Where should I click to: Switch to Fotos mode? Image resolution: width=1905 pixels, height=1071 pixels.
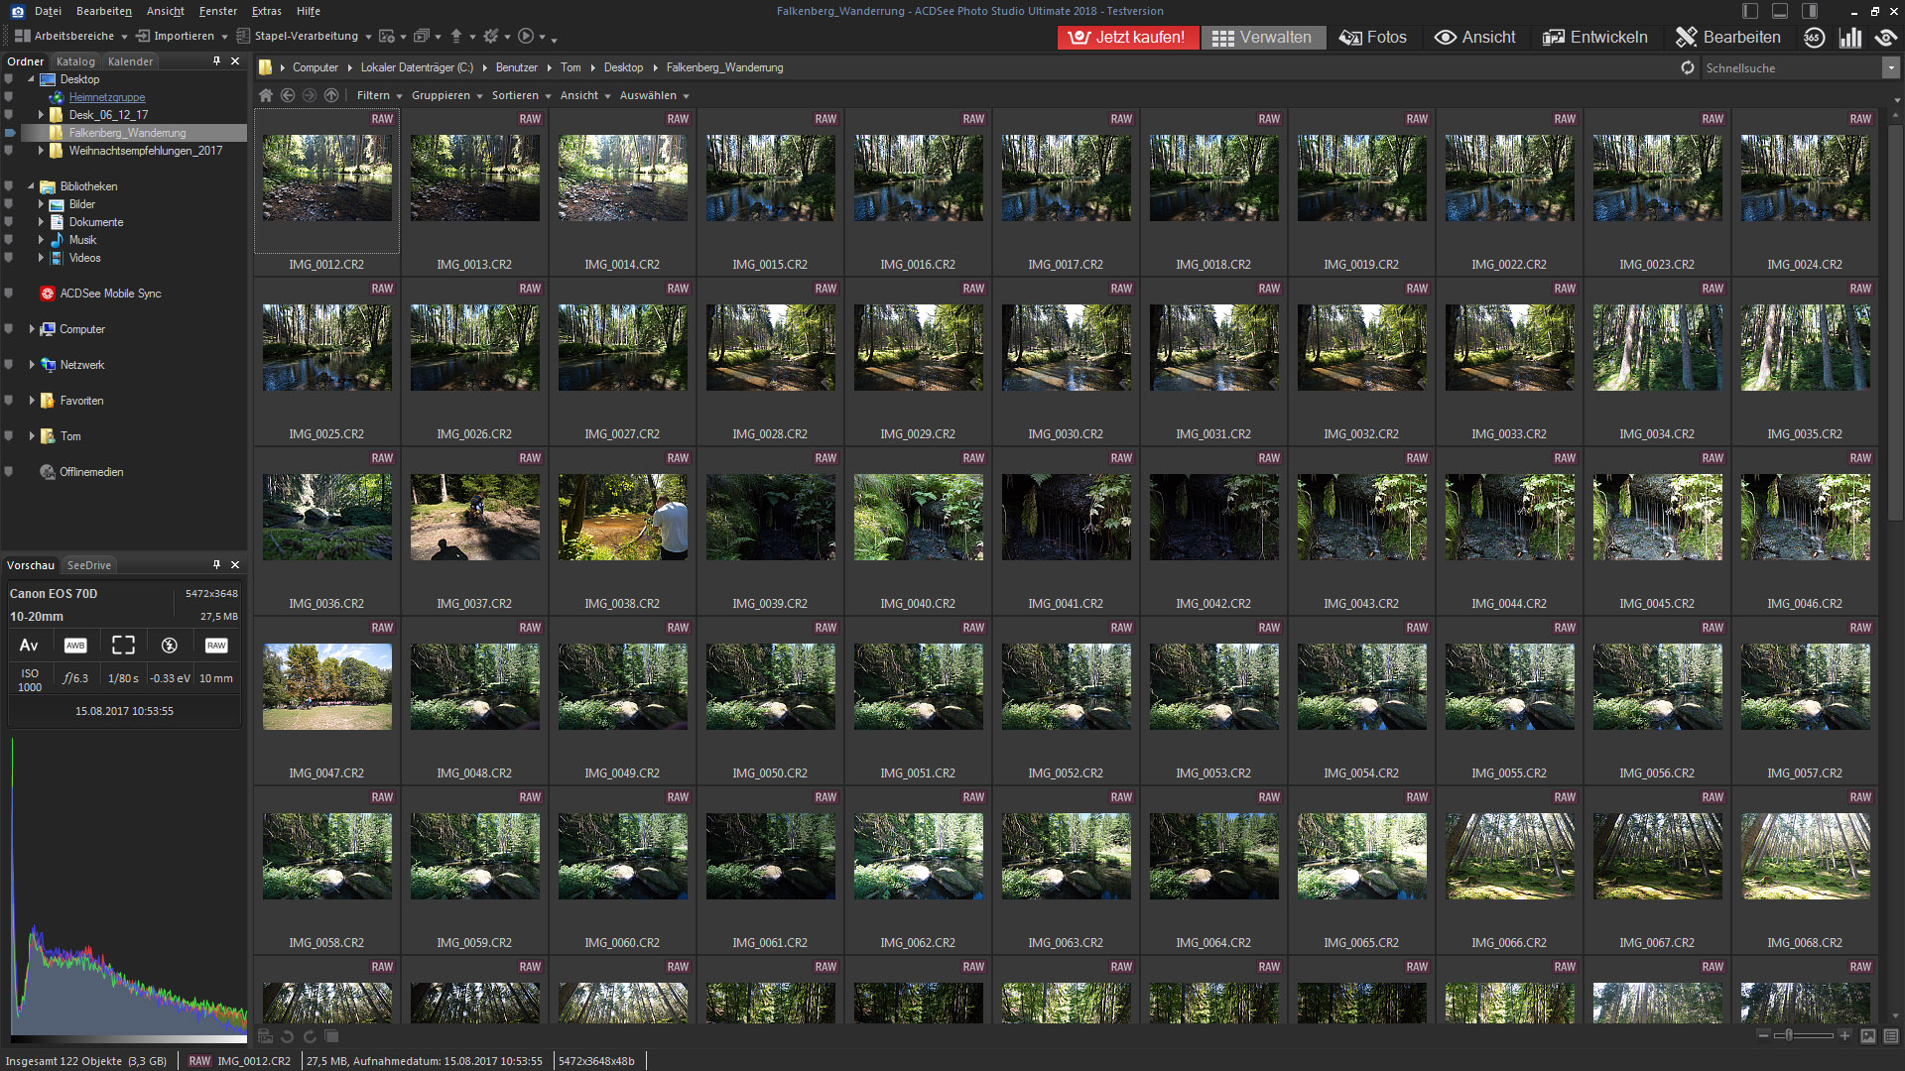(1372, 38)
